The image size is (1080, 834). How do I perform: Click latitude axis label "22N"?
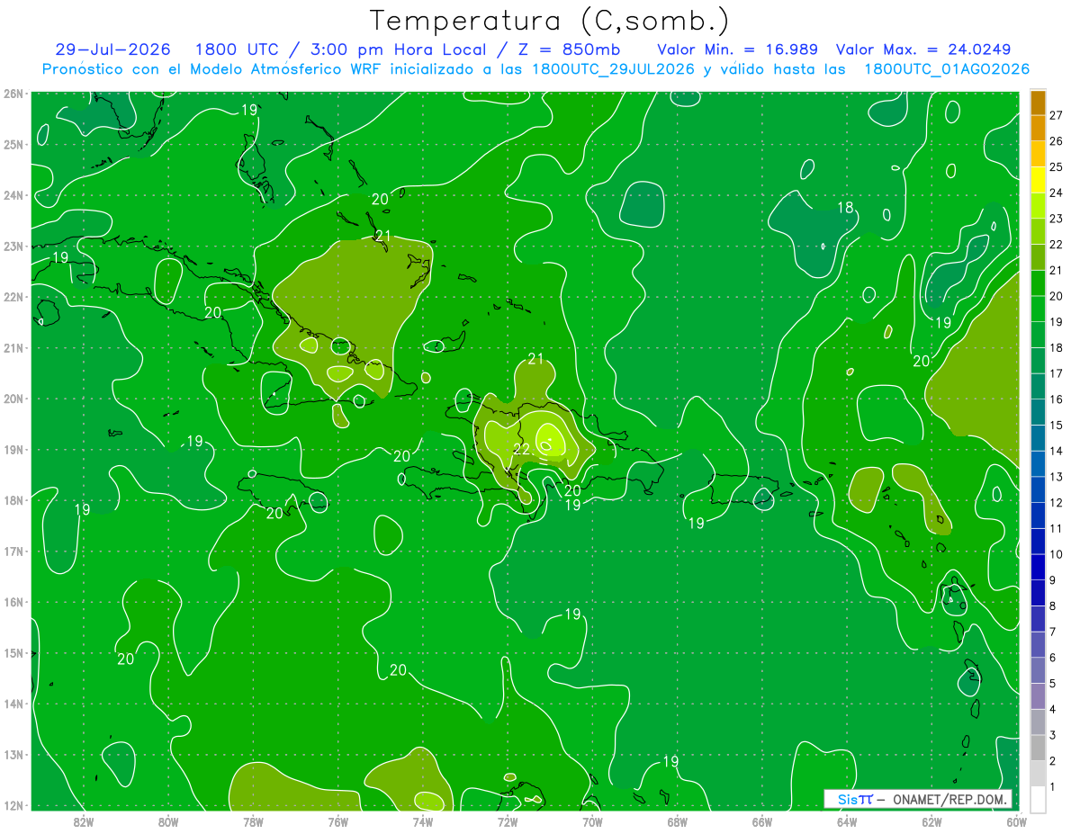point(13,297)
